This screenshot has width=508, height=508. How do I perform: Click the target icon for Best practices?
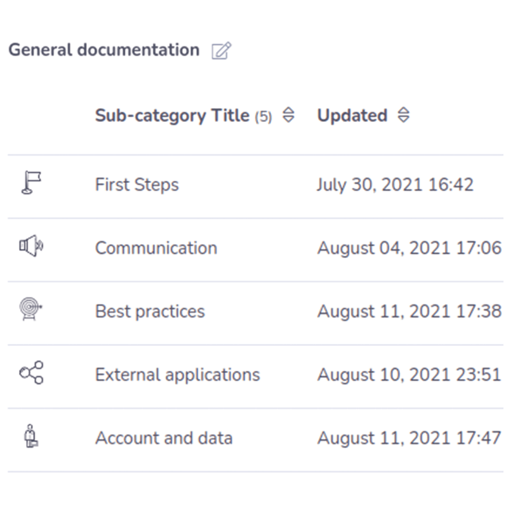(x=30, y=309)
